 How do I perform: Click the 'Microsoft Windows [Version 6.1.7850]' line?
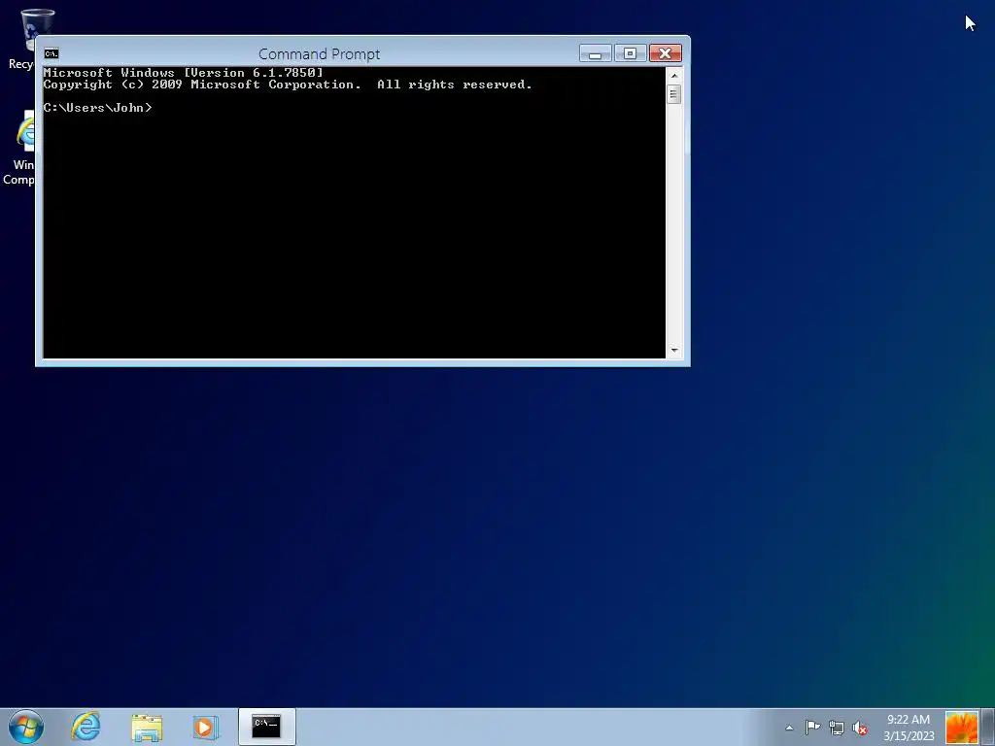(184, 72)
